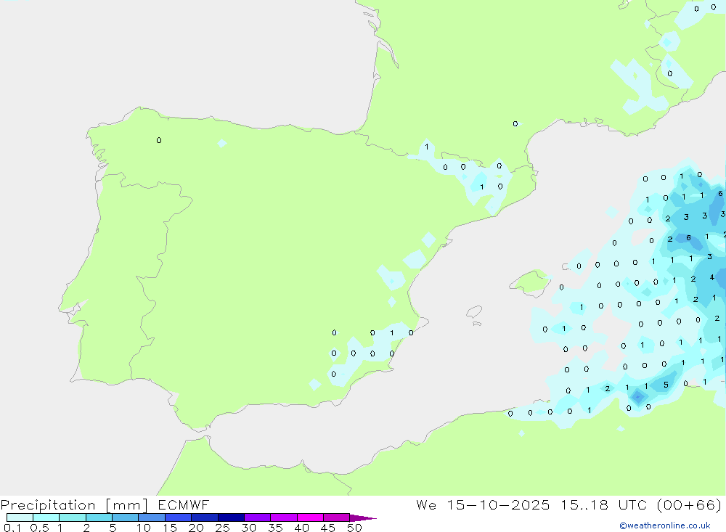Click the value 5 precipitation label
Screen dimensions: 726x532
pyautogui.click(x=666, y=385)
